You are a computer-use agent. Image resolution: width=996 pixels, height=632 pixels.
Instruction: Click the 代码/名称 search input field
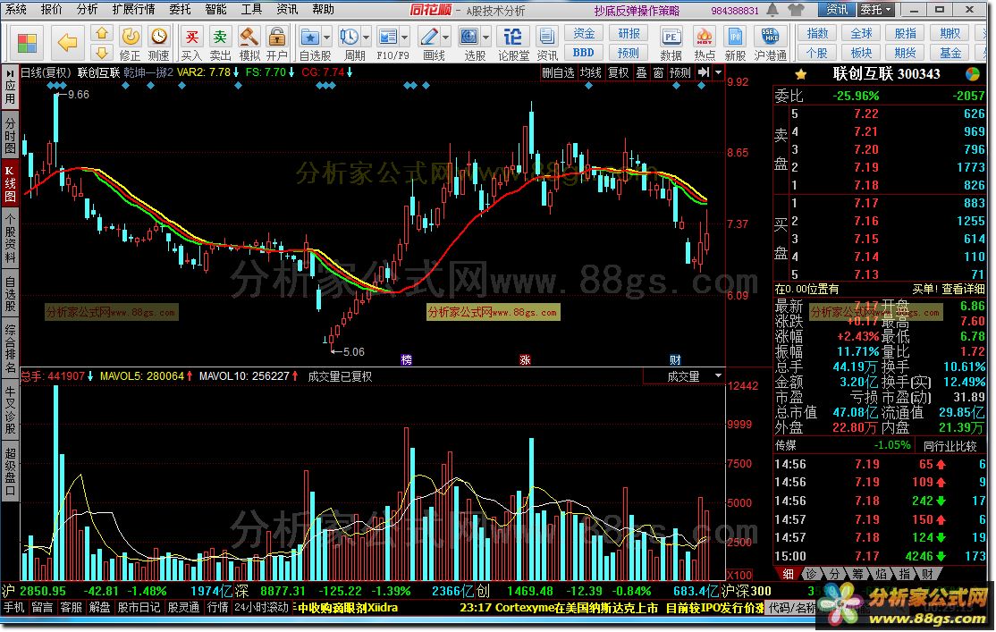[x=792, y=608]
